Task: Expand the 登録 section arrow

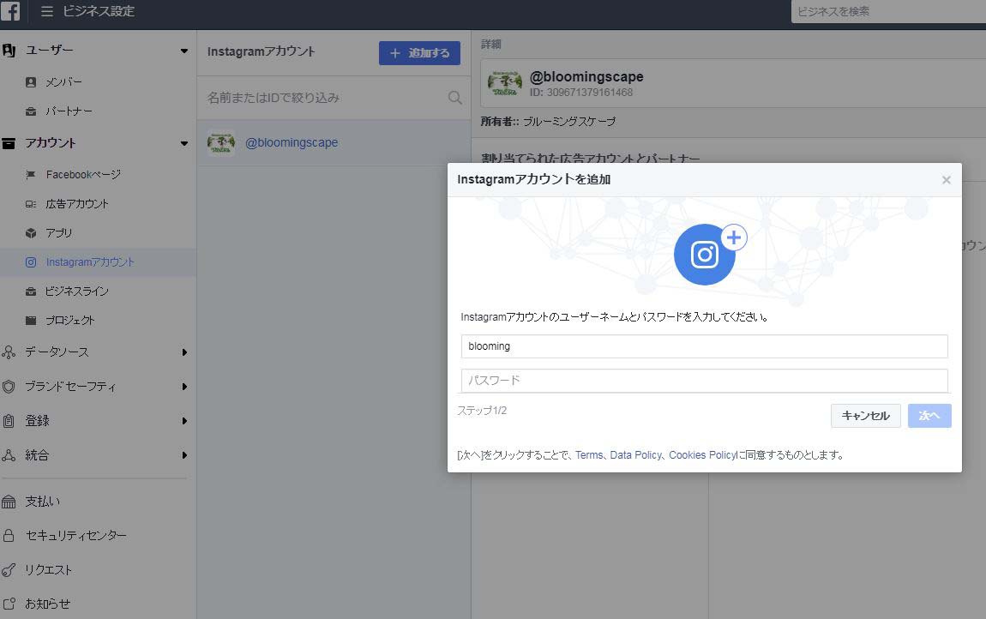Action: point(184,421)
